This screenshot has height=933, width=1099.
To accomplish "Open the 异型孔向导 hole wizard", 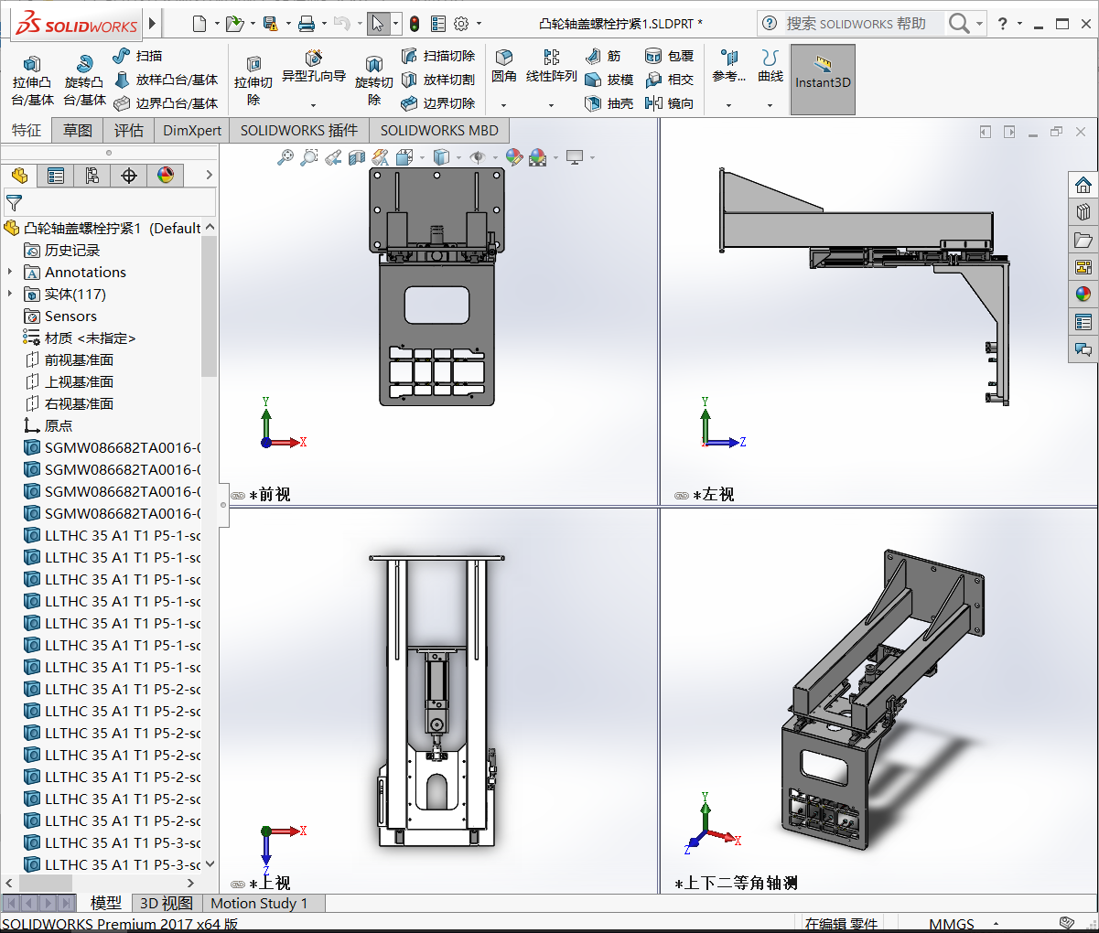I will click(x=313, y=68).
